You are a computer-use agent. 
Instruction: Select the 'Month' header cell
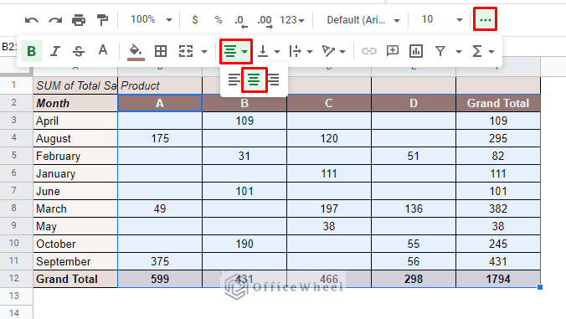coord(75,103)
